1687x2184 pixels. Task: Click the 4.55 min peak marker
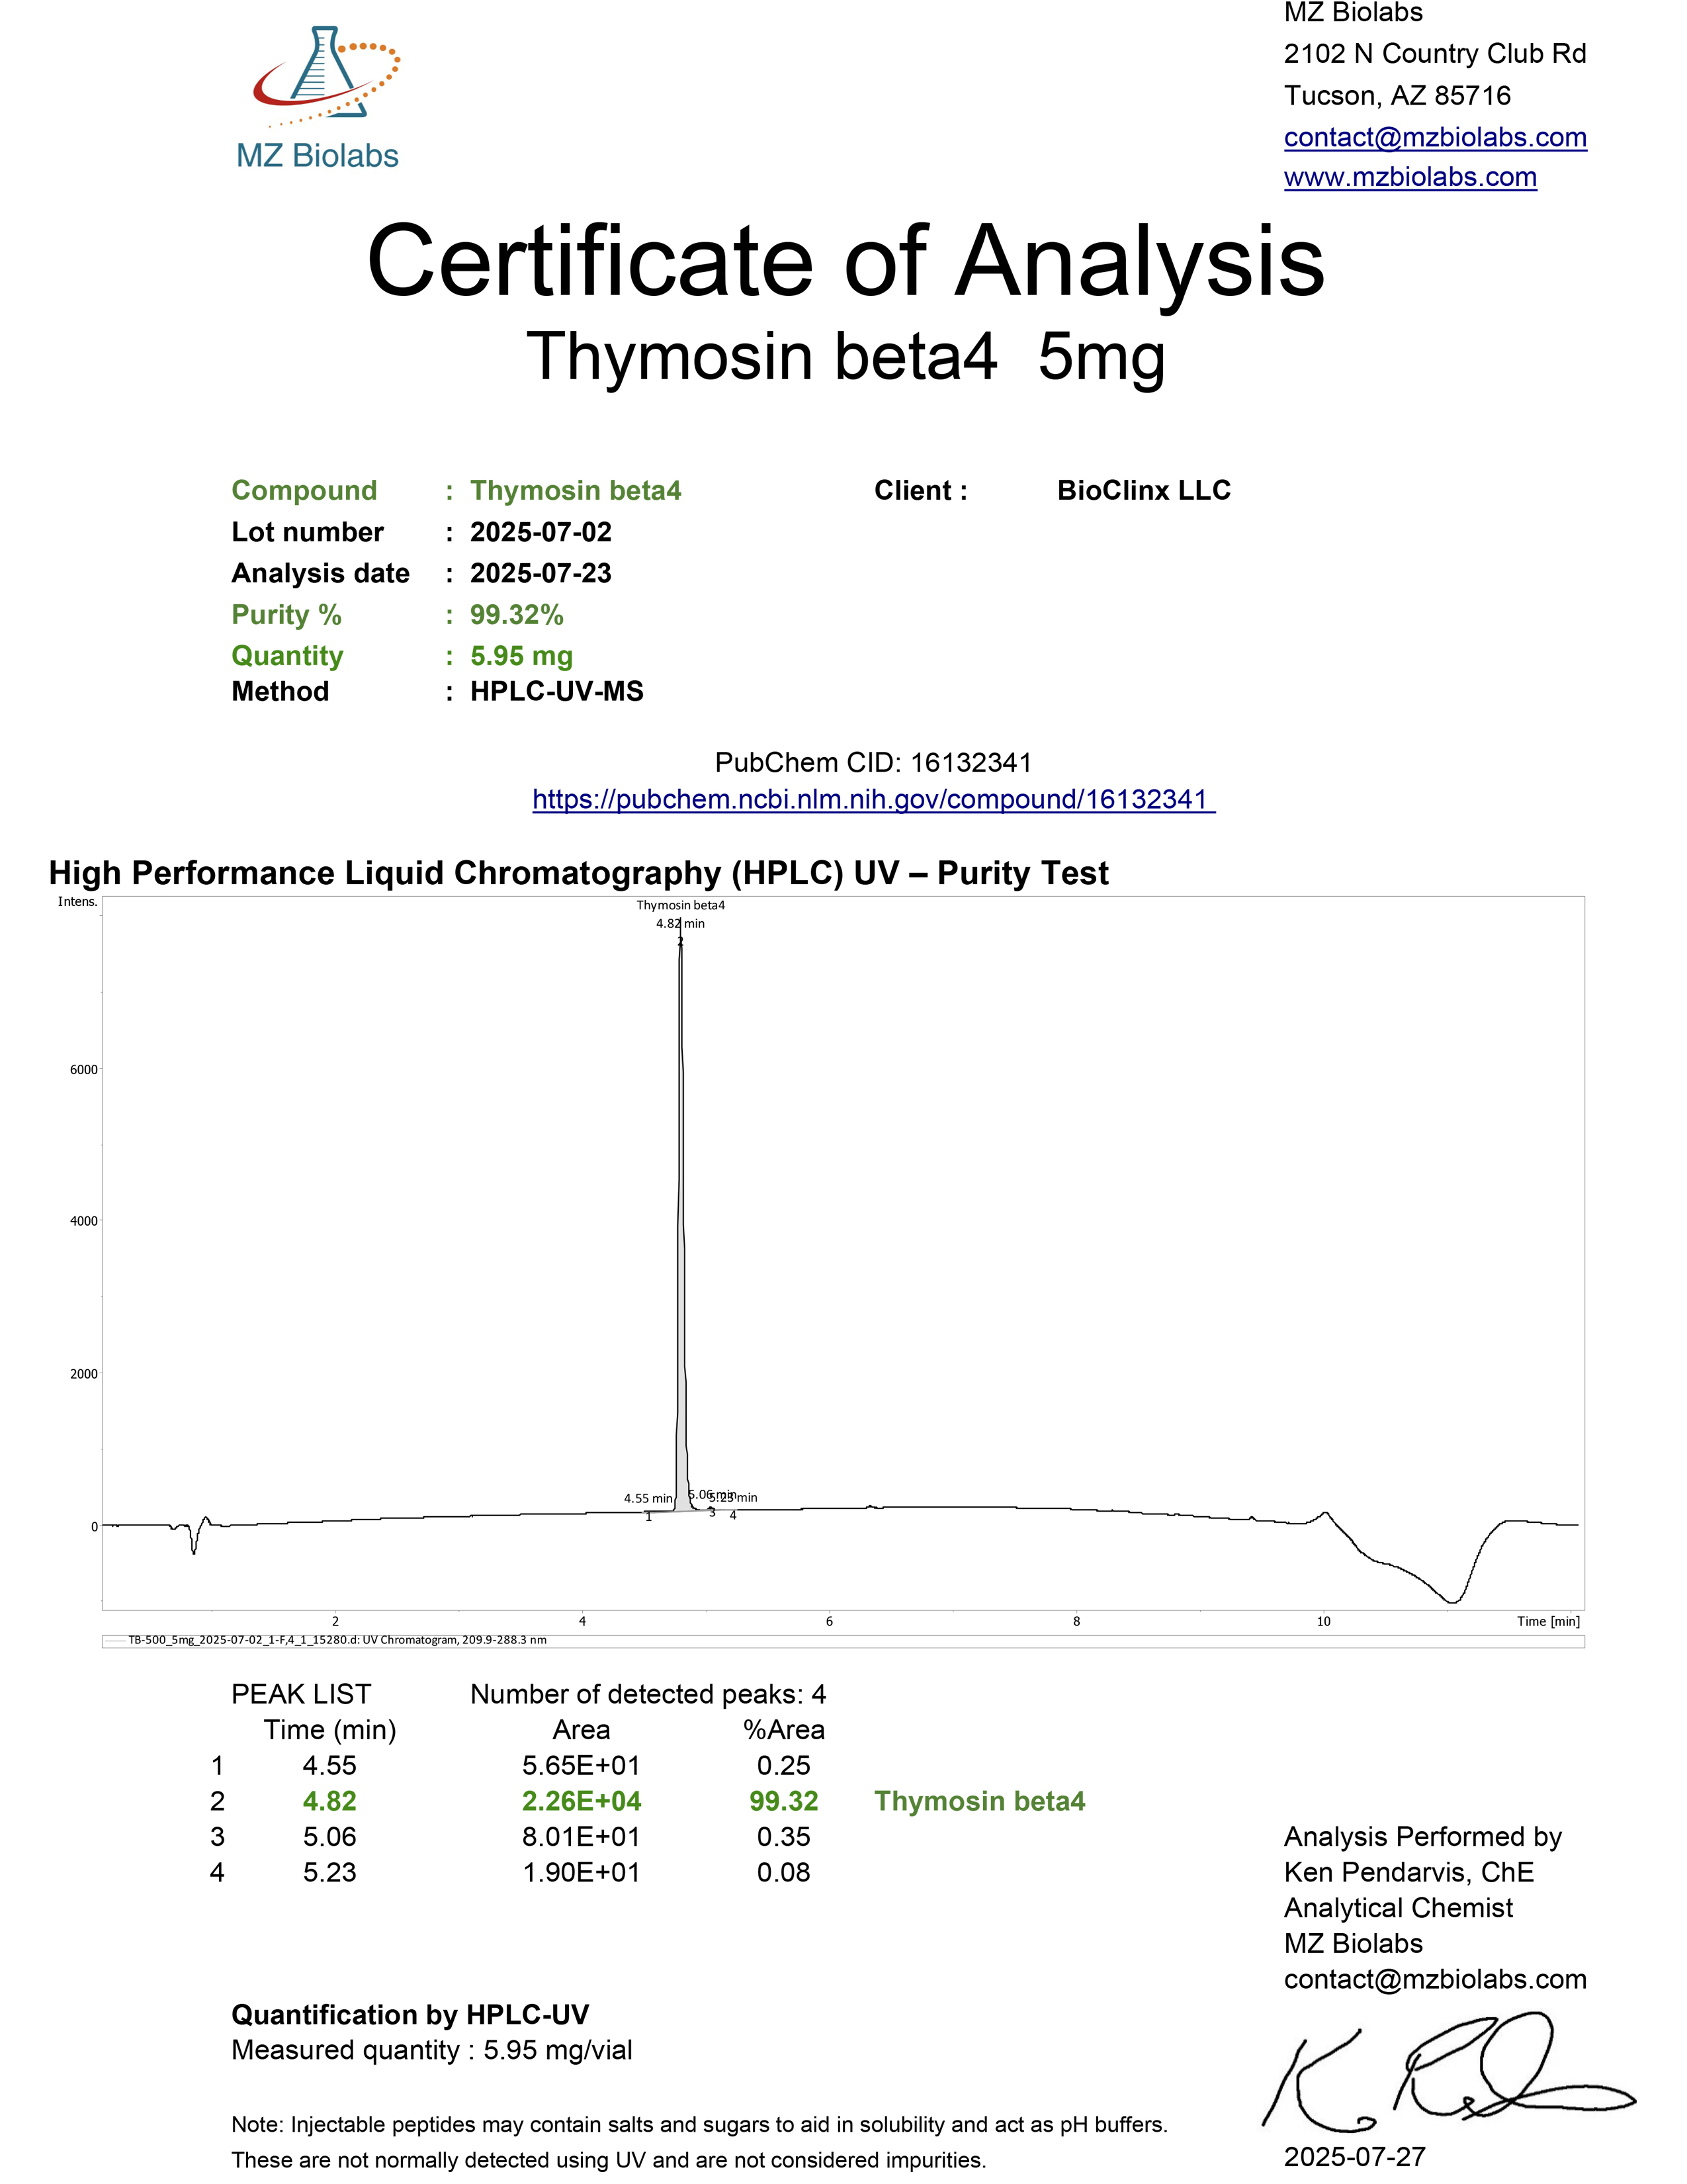click(648, 1498)
